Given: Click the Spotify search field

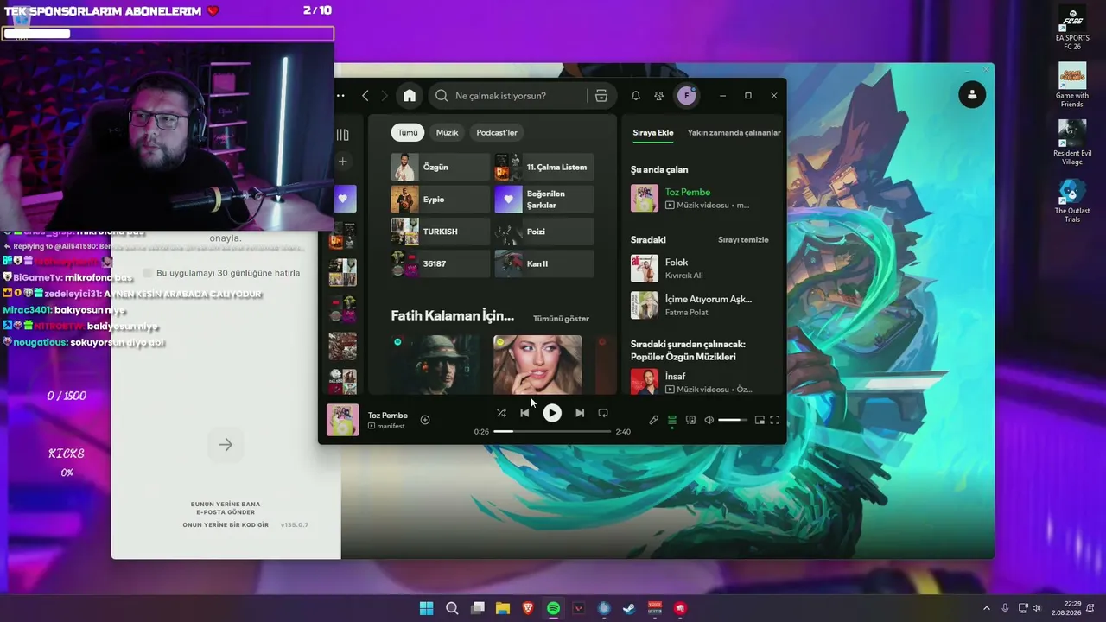Looking at the screenshot, I should [521, 96].
